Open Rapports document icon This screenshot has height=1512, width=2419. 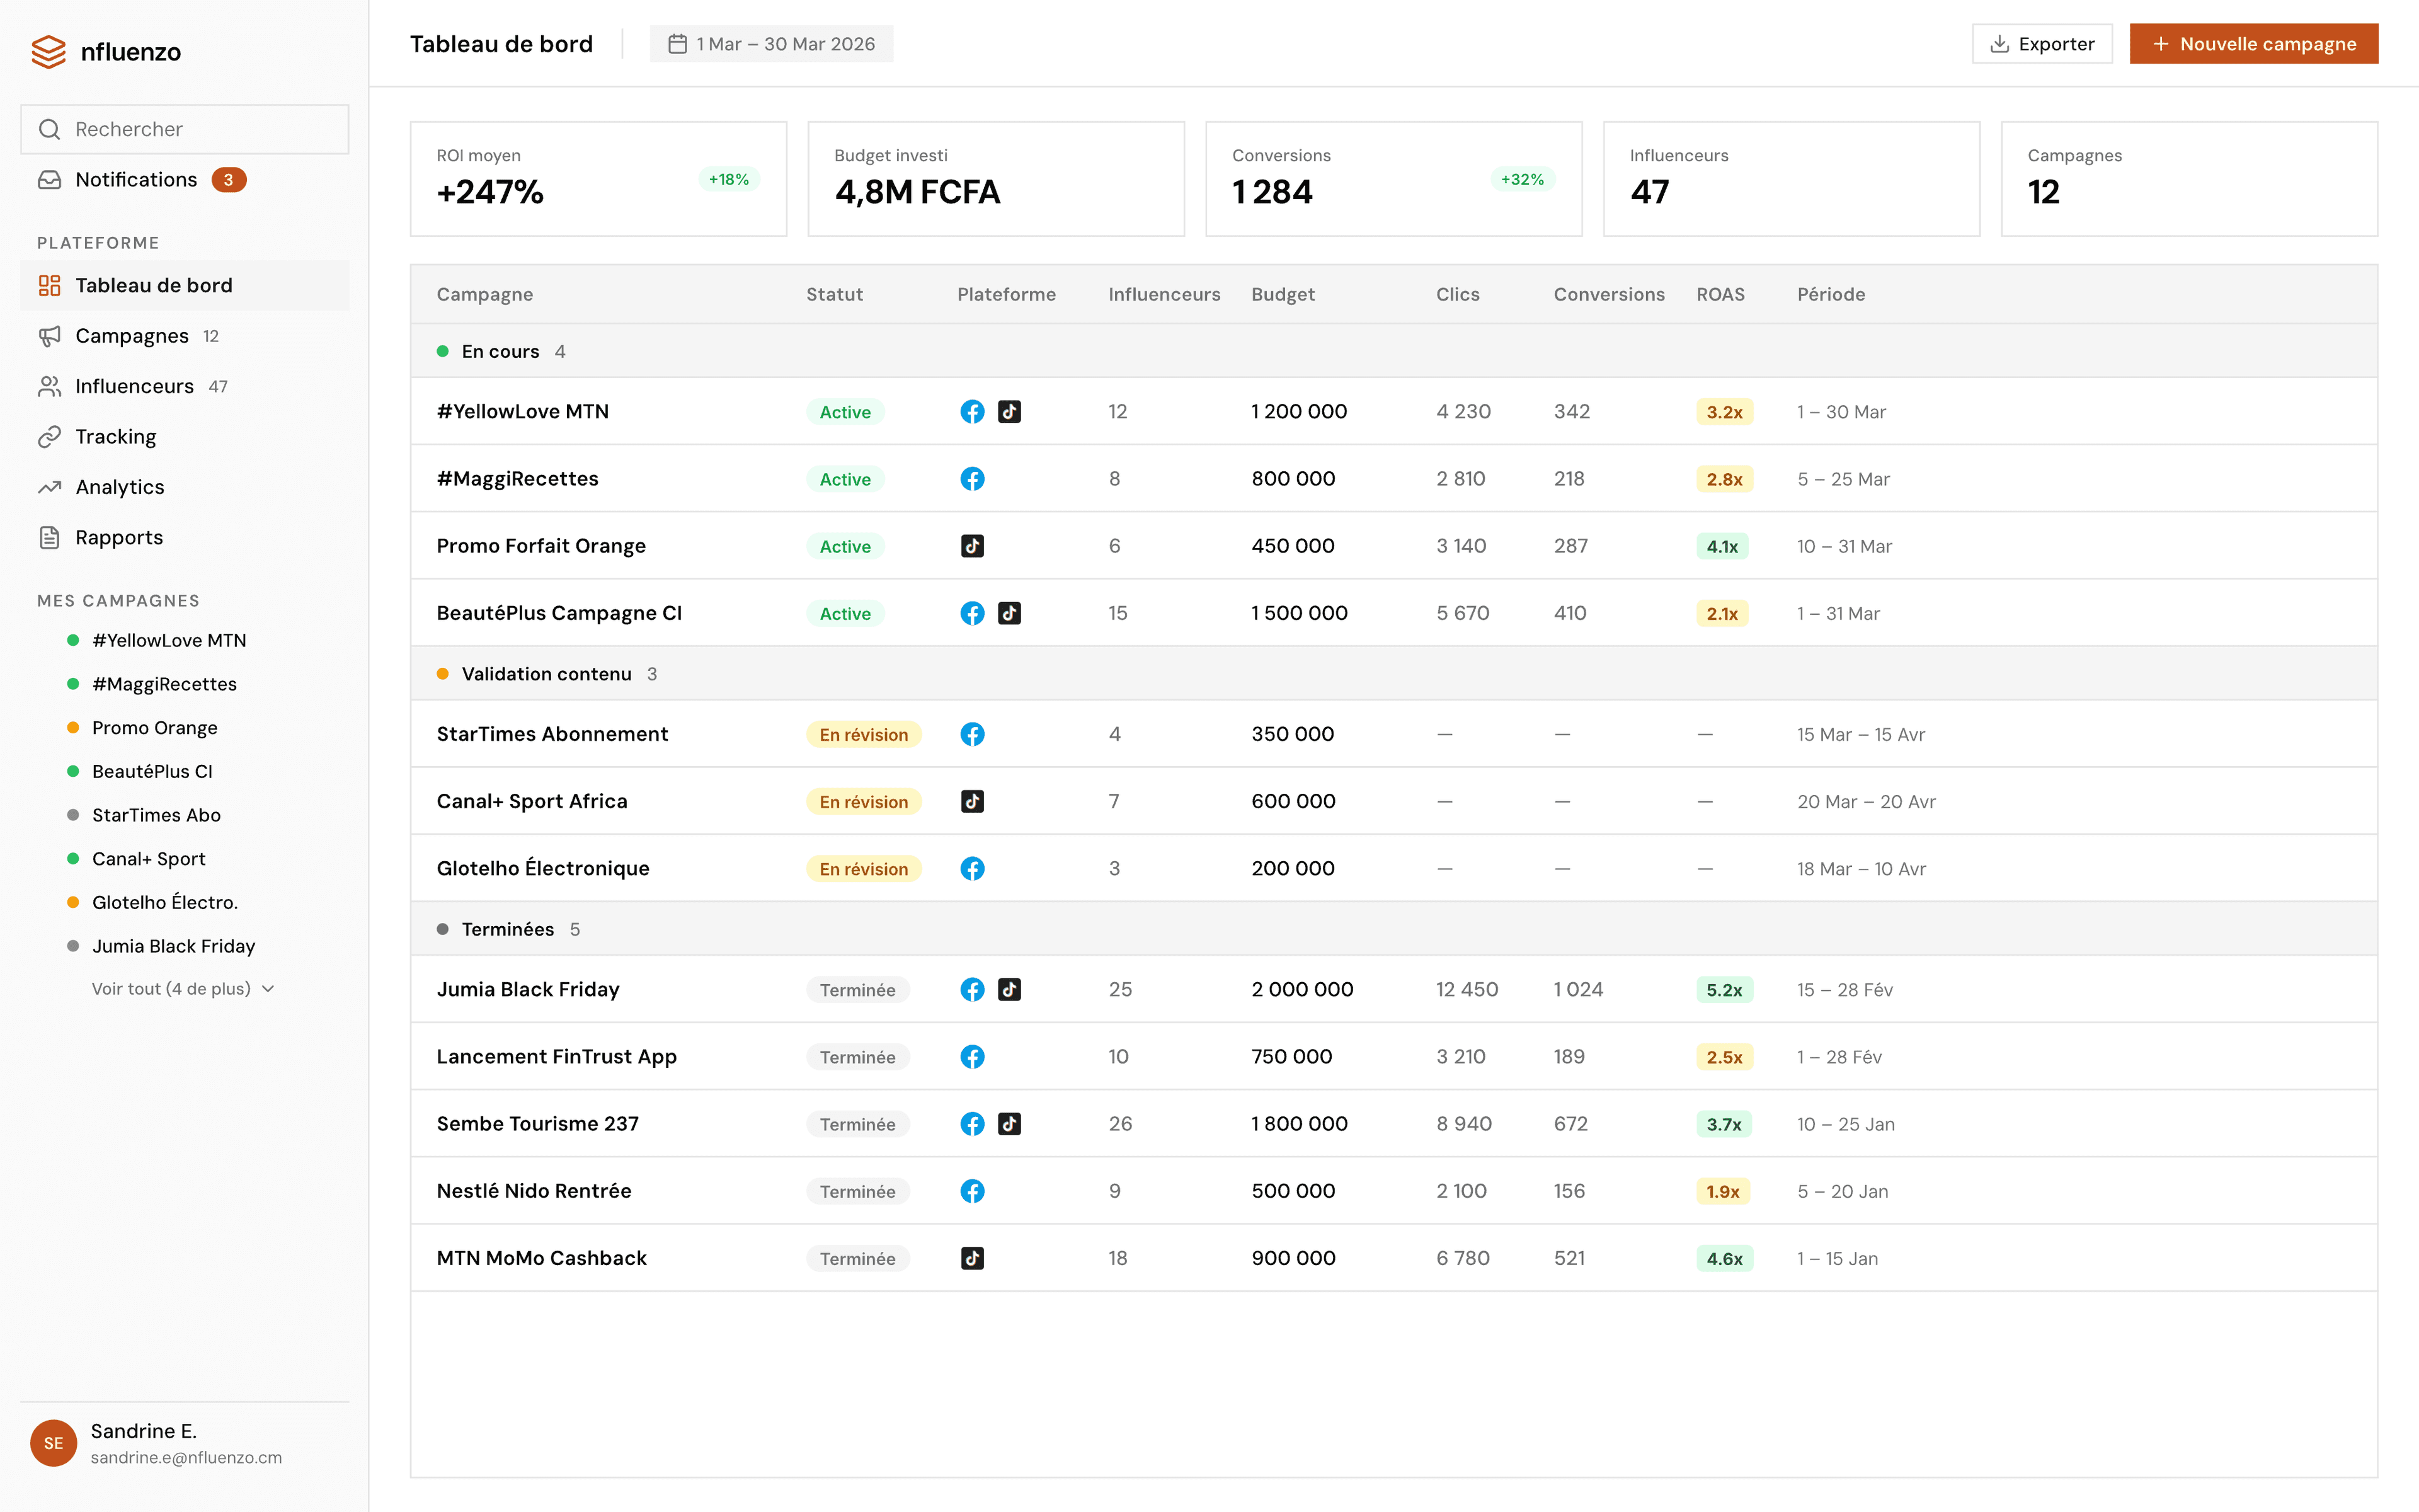tap(49, 538)
